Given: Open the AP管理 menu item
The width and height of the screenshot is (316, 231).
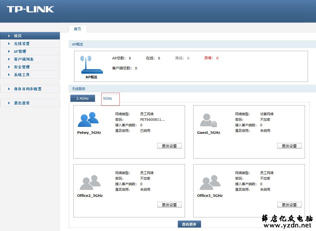Looking at the screenshot, I should pyautogui.click(x=30, y=51).
